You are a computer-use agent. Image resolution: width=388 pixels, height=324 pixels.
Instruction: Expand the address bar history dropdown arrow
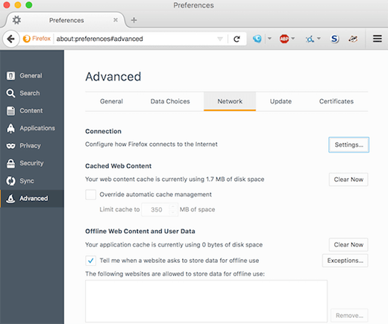coord(220,39)
